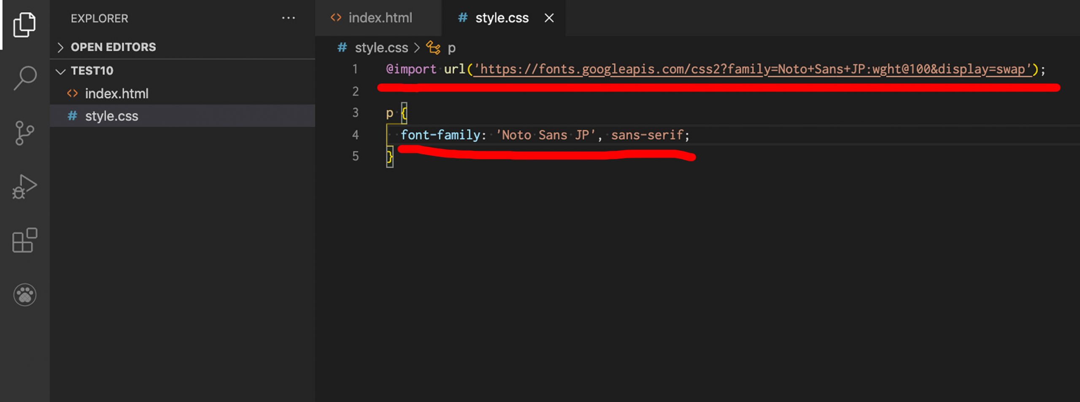Click style.css in the breadcrumb
Image resolution: width=1080 pixels, height=402 pixels.
coord(381,48)
